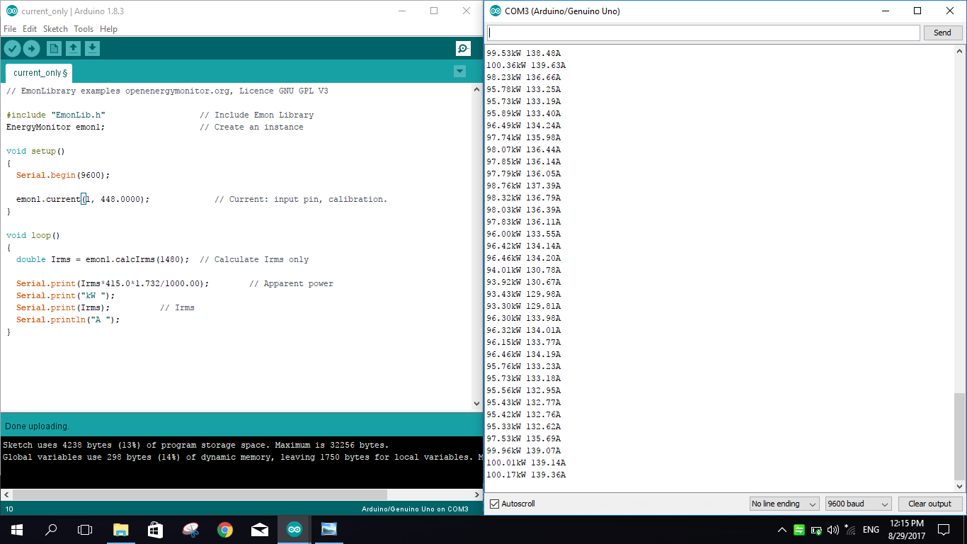Open a sketch using Open icon
The height and width of the screenshot is (544, 967).
click(73, 48)
